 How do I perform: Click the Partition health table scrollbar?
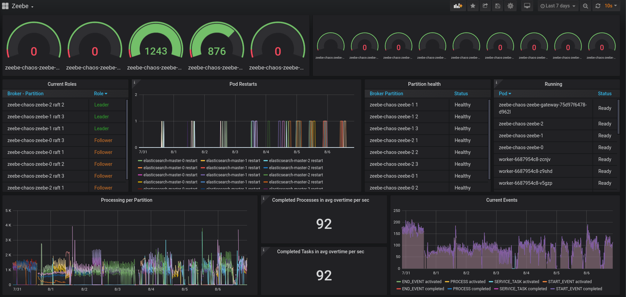point(489,139)
